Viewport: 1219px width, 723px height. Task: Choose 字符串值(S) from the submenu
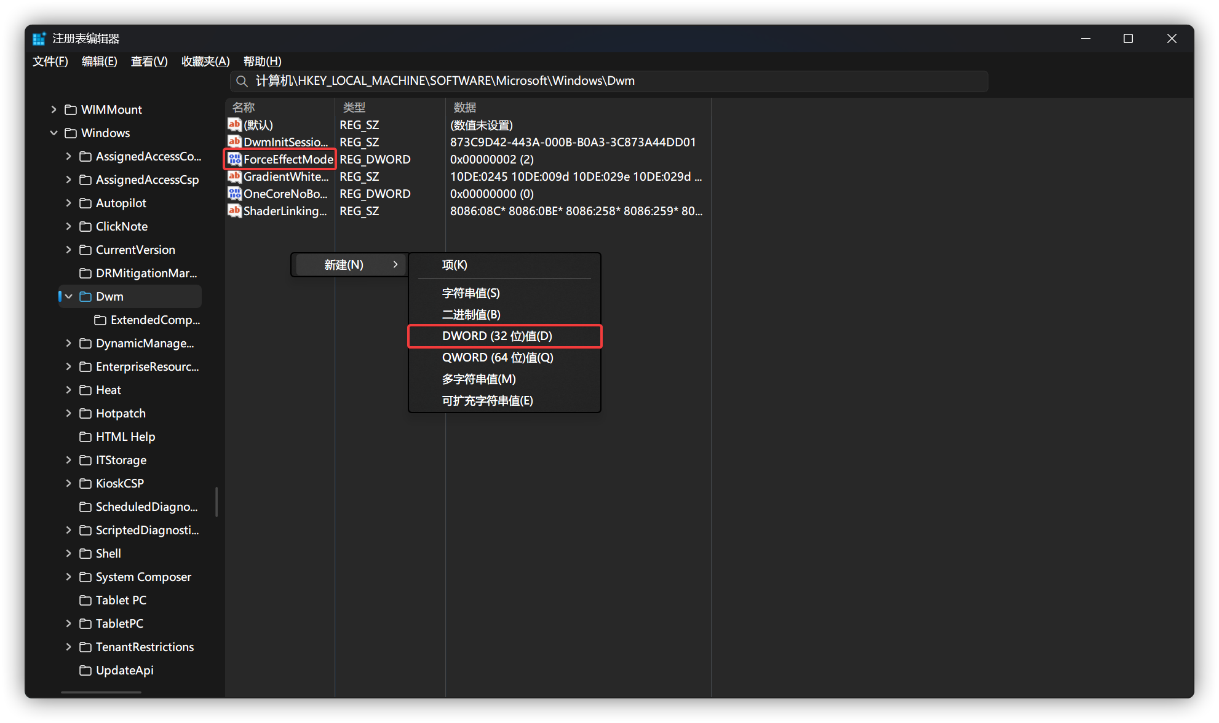(x=504, y=293)
